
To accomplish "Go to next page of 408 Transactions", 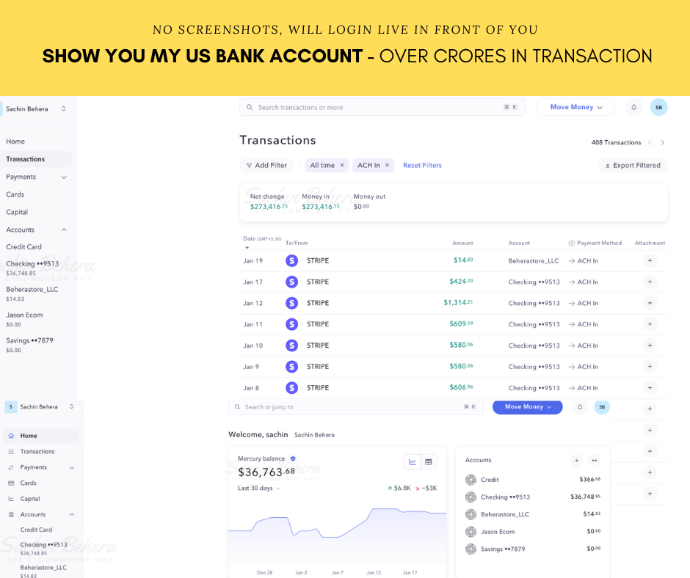I will tap(663, 142).
